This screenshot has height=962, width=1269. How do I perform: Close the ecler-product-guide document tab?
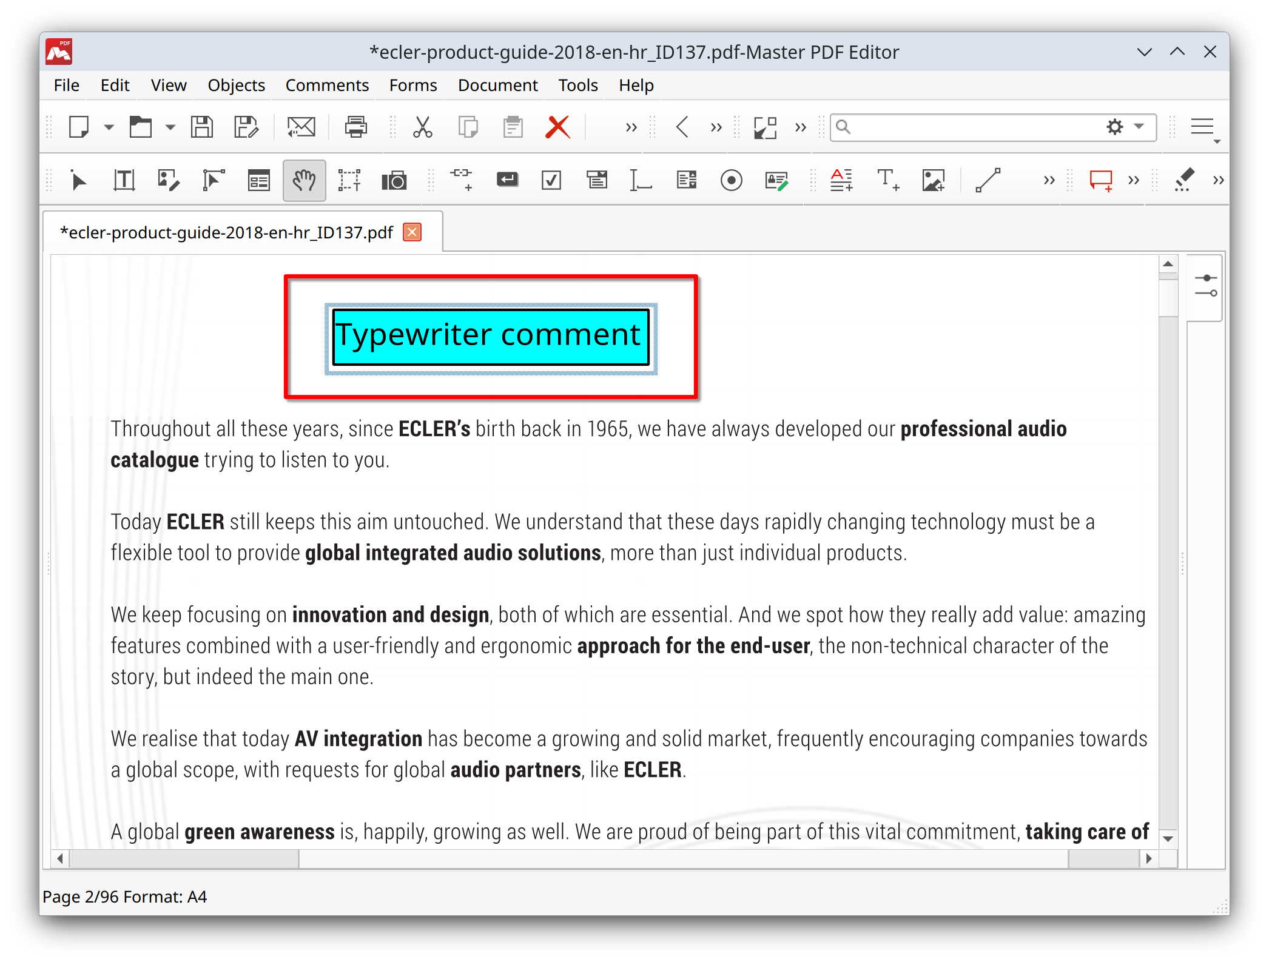[x=411, y=232]
